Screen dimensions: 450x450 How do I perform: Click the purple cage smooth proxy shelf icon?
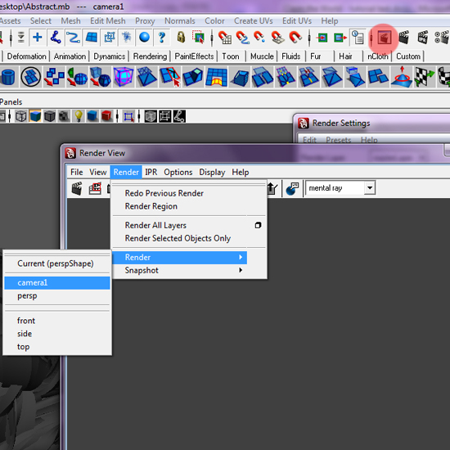tap(124, 77)
